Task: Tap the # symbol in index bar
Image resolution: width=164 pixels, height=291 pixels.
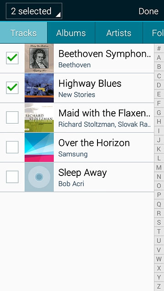Action: click(x=159, y=49)
